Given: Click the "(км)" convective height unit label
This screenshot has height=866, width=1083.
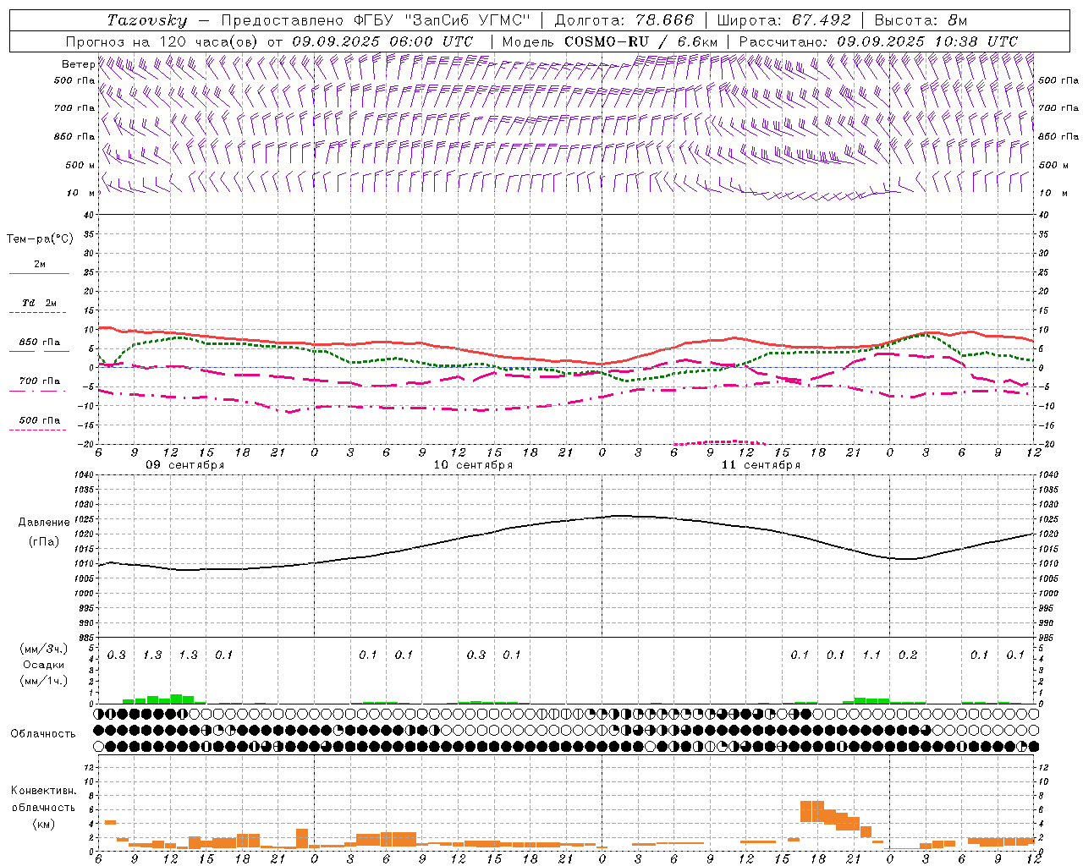Looking at the screenshot, I should pyautogui.click(x=44, y=824).
